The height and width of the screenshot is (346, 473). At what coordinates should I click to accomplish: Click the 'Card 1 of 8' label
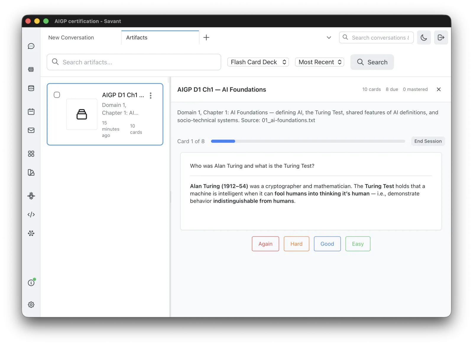click(x=191, y=141)
